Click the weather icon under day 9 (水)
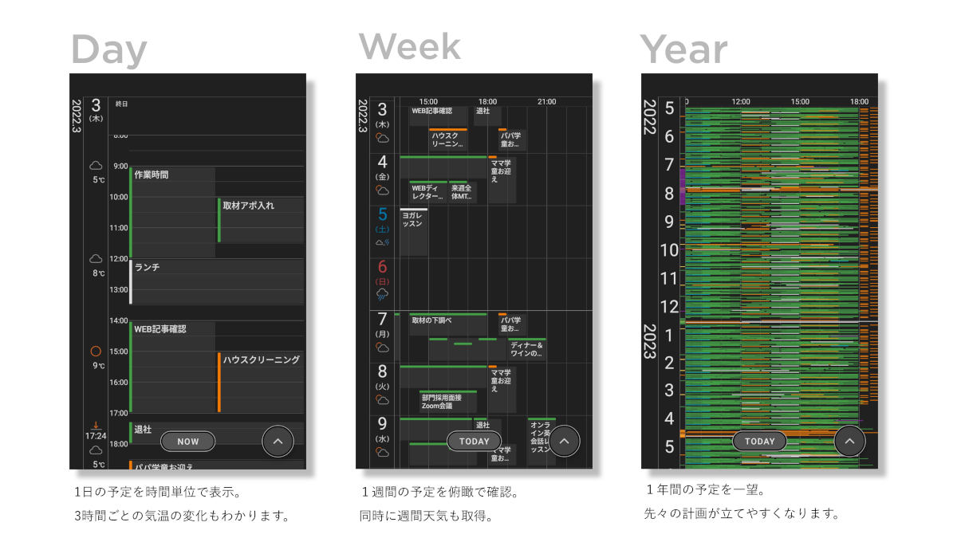957x542 pixels. (383, 453)
